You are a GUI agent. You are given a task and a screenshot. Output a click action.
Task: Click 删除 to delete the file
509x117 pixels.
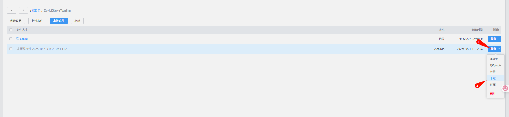click(x=493, y=94)
